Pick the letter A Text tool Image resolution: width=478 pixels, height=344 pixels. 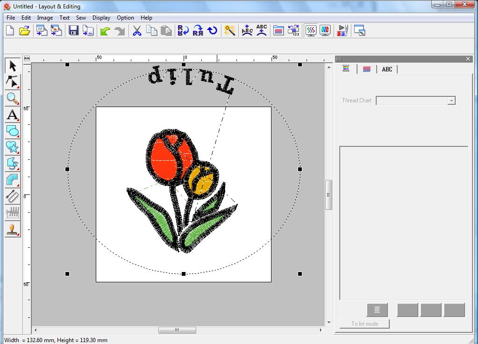[13, 115]
